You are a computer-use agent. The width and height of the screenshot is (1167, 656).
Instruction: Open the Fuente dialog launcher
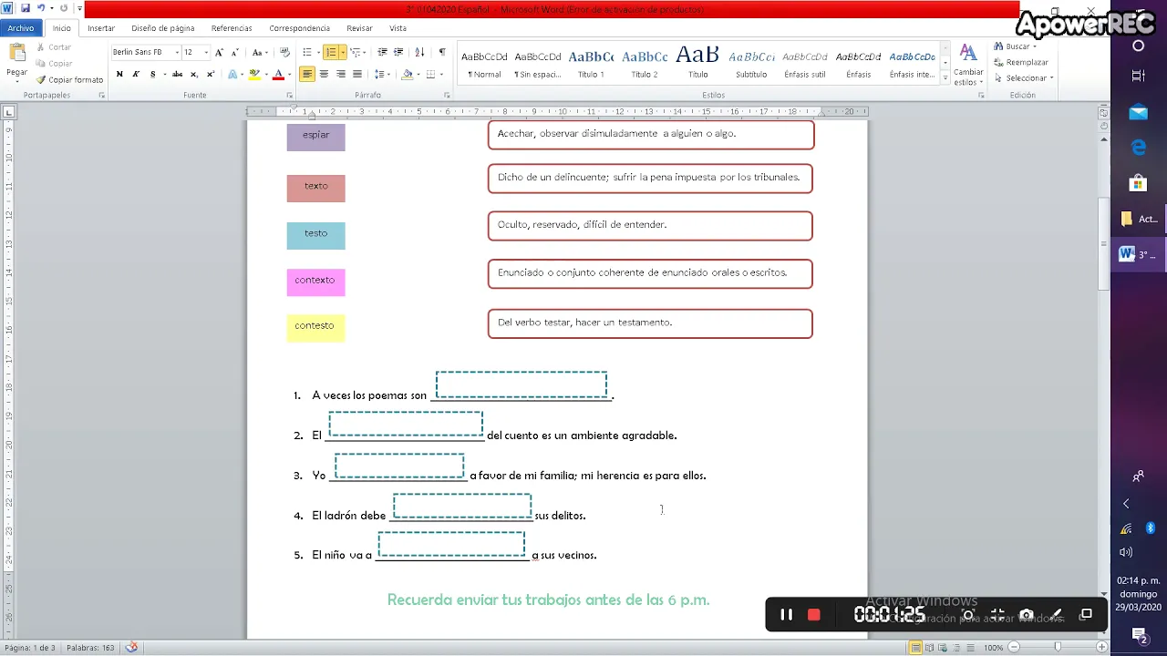(290, 96)
